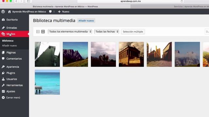This screenshot has height=117, width=209.
Task: Click the home icon beside site name
Action: pyautogui.click(x=9, y=12)
